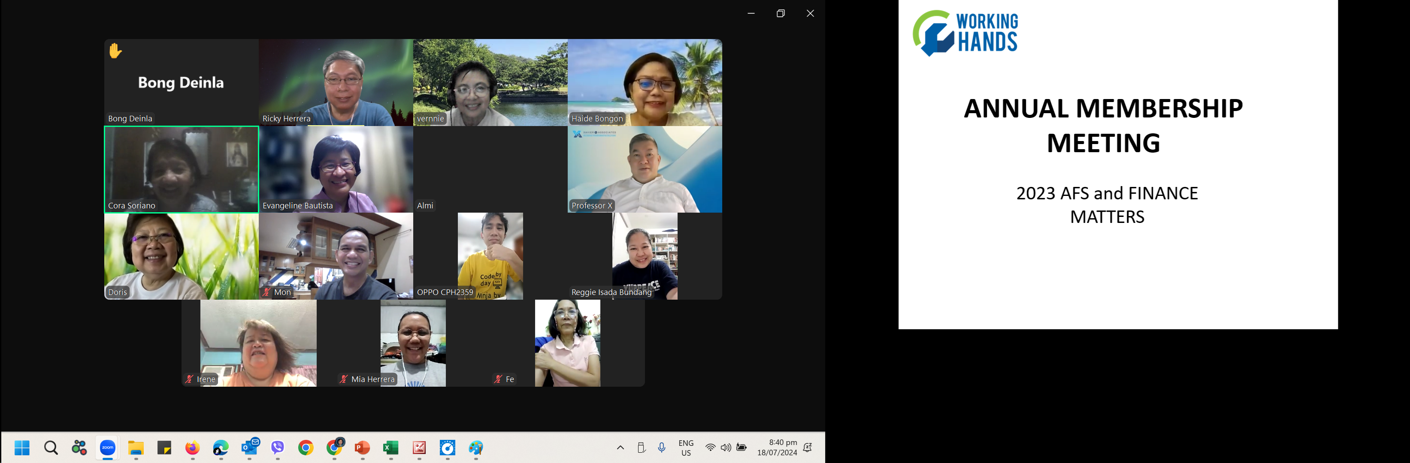The image size is (1410, 463).
Task: Launch Viber from the taskbar
Action: 278,448
